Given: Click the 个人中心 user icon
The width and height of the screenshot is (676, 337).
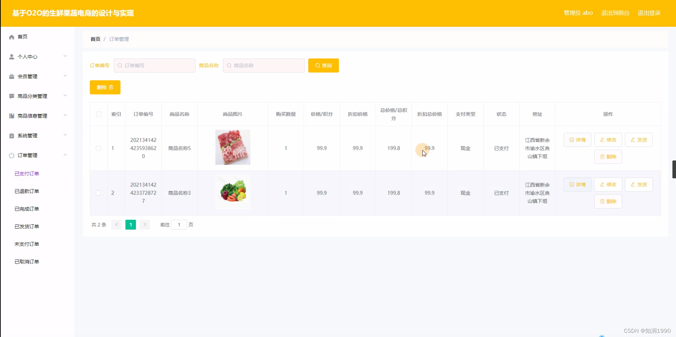Looking at the screenshot, I should [11, 56].
